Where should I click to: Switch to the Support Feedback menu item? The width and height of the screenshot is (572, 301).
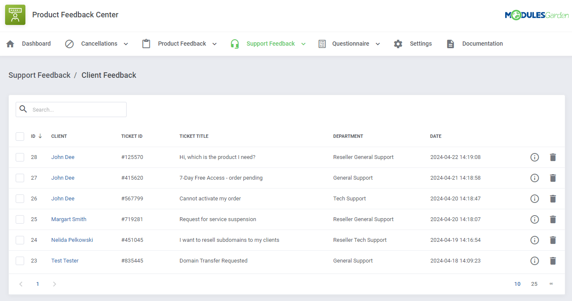(x=270, y=44)
